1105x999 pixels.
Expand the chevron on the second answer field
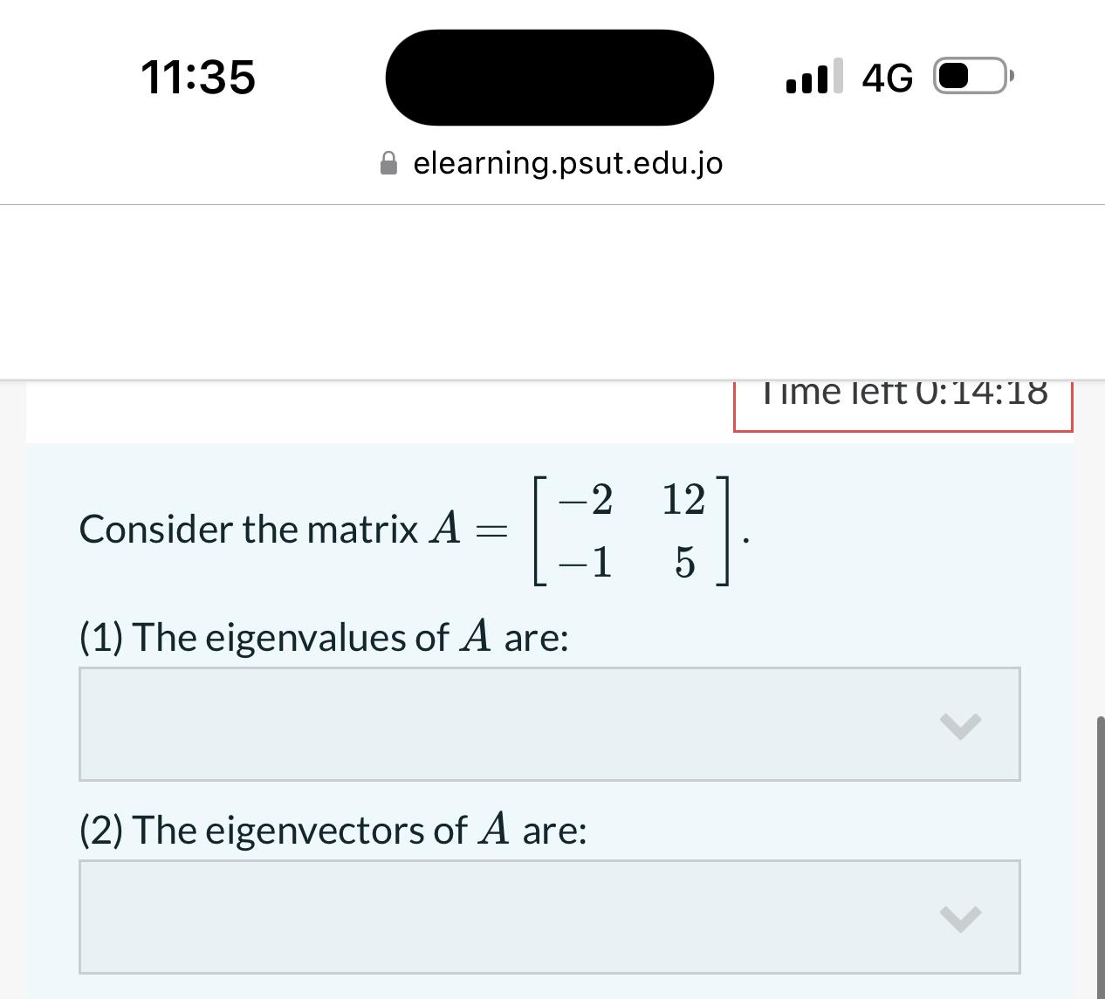961,917
